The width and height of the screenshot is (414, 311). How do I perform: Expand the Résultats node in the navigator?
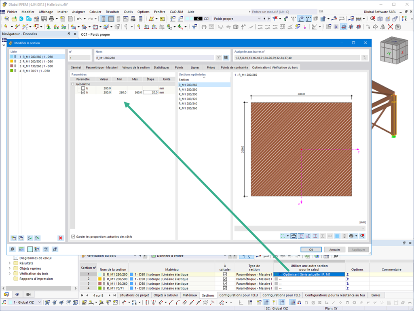click(x=10, y=263)
